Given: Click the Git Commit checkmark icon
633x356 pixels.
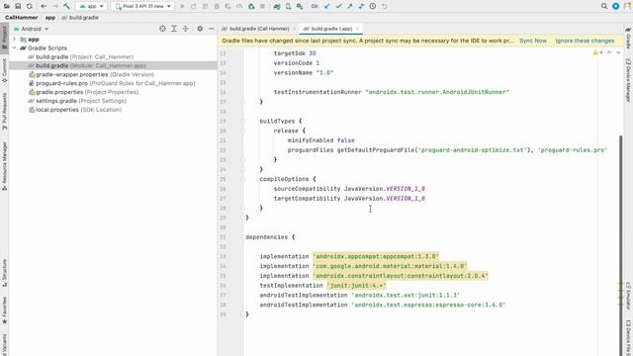Looking at the screenshot, I should point(338,6).
